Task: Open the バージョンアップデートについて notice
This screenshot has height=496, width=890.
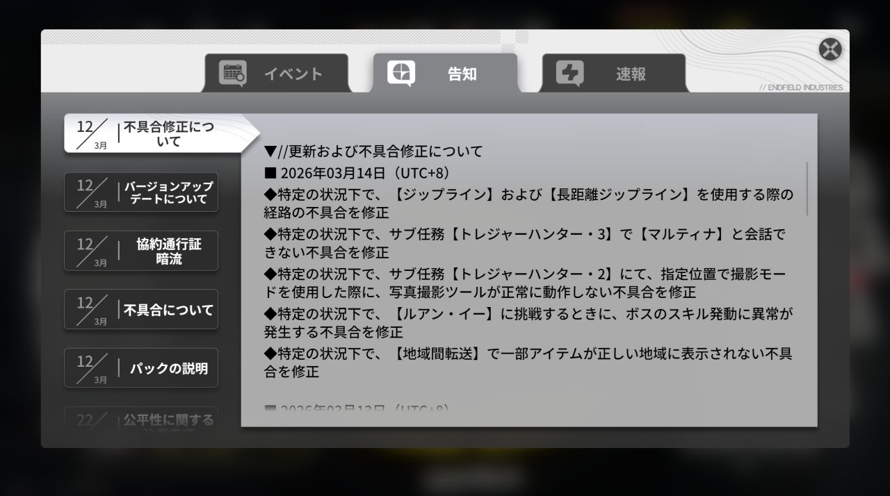Action: 168,192
